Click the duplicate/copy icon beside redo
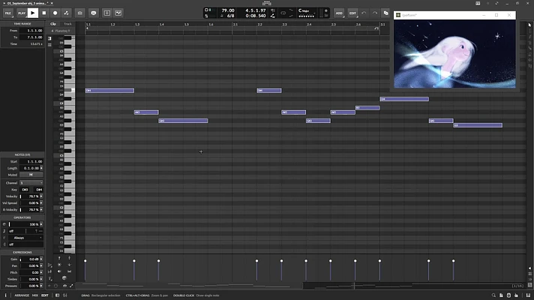The width and height of the screenshot is (534, 300). click(385, 13)
